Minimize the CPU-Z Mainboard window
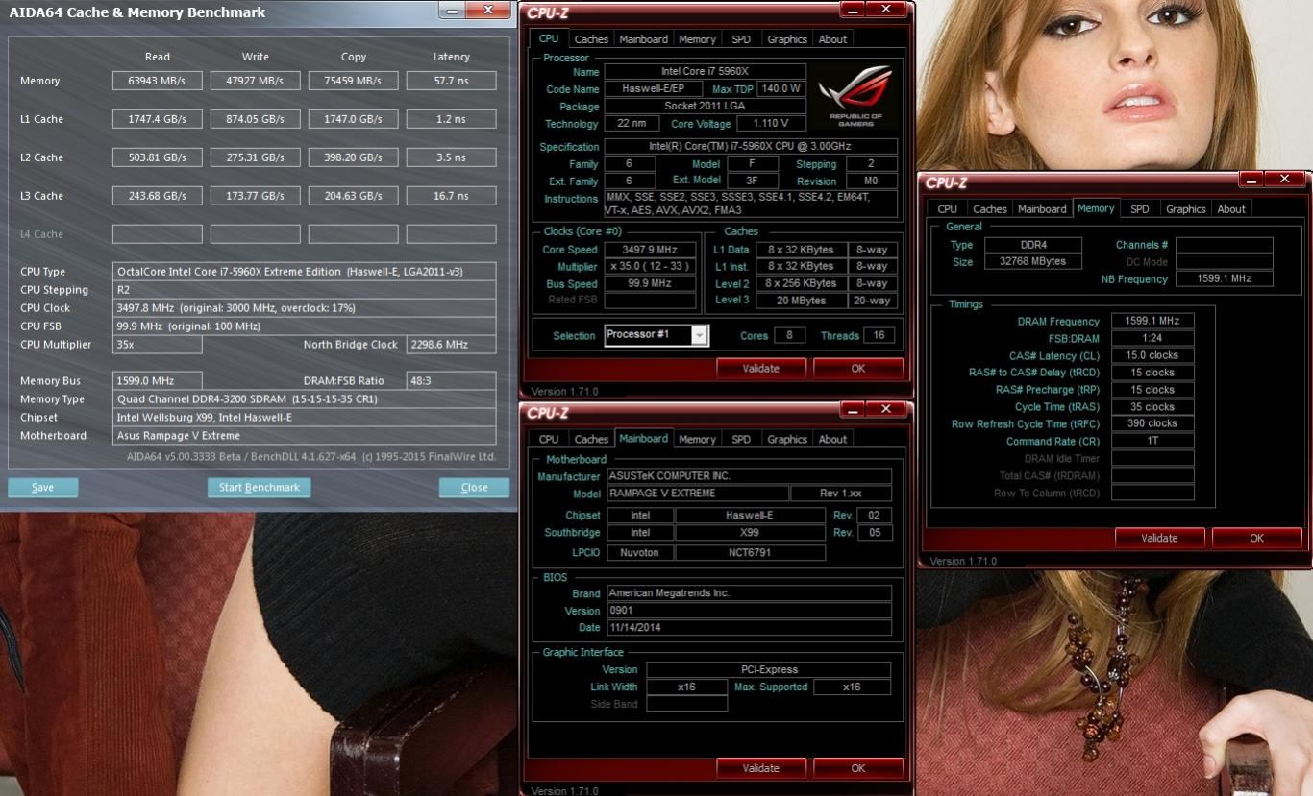 click(852, 409)
